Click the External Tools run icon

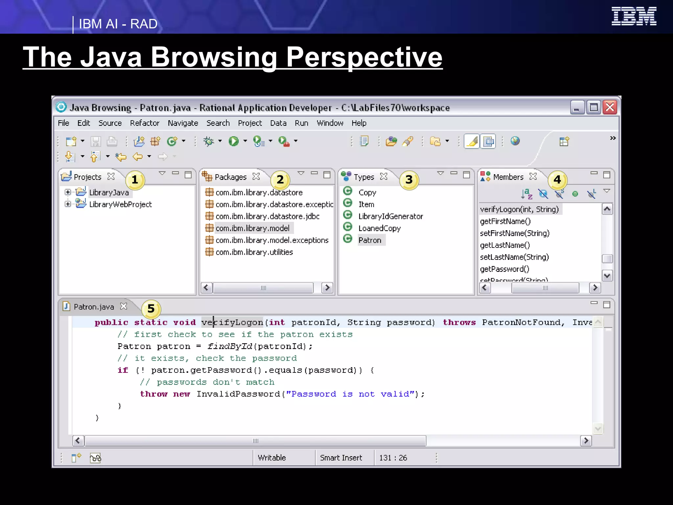[284, 141]
